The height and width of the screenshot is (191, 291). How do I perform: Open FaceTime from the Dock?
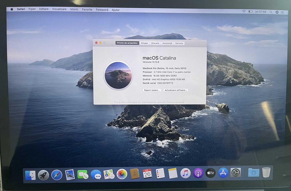(x=83, y=174)
